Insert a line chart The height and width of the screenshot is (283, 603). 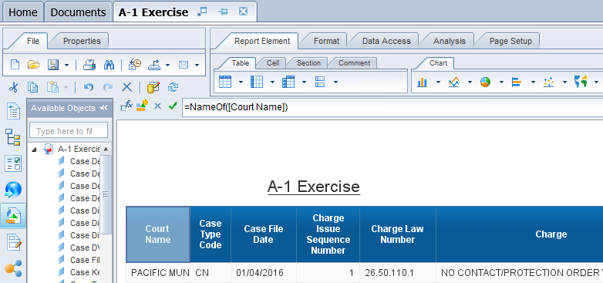click(x=453, y=82)
